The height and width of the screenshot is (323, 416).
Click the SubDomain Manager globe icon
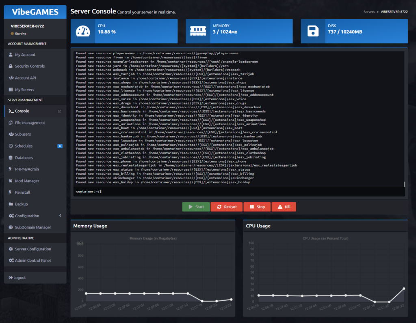click(11, 227)
